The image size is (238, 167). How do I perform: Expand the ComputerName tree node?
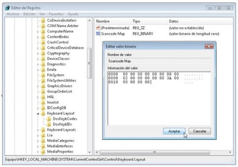(x=38, y=31)
